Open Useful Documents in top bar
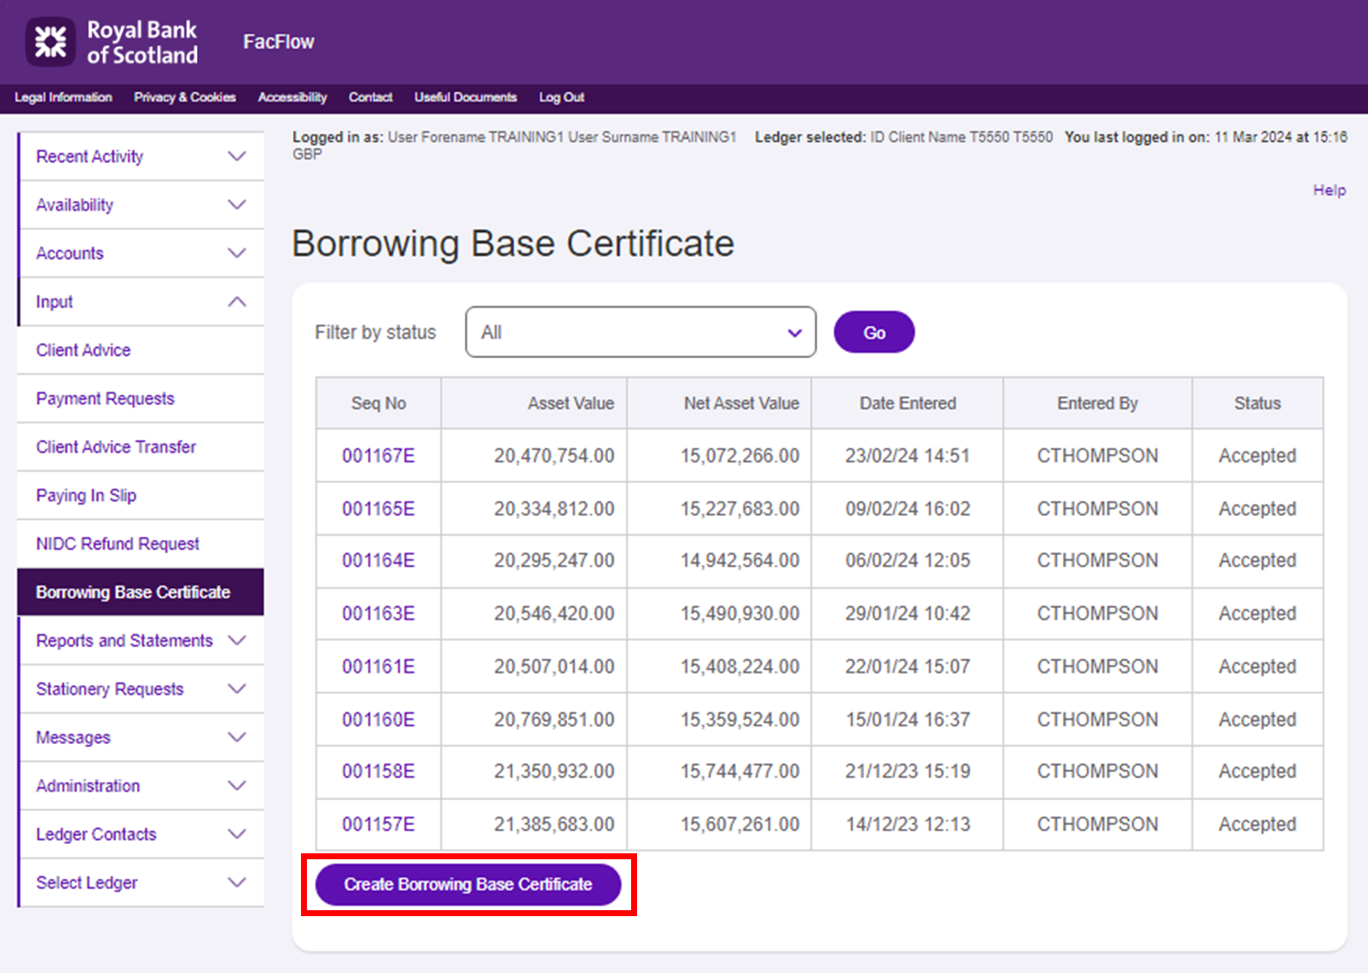 [x=465, y=97]
